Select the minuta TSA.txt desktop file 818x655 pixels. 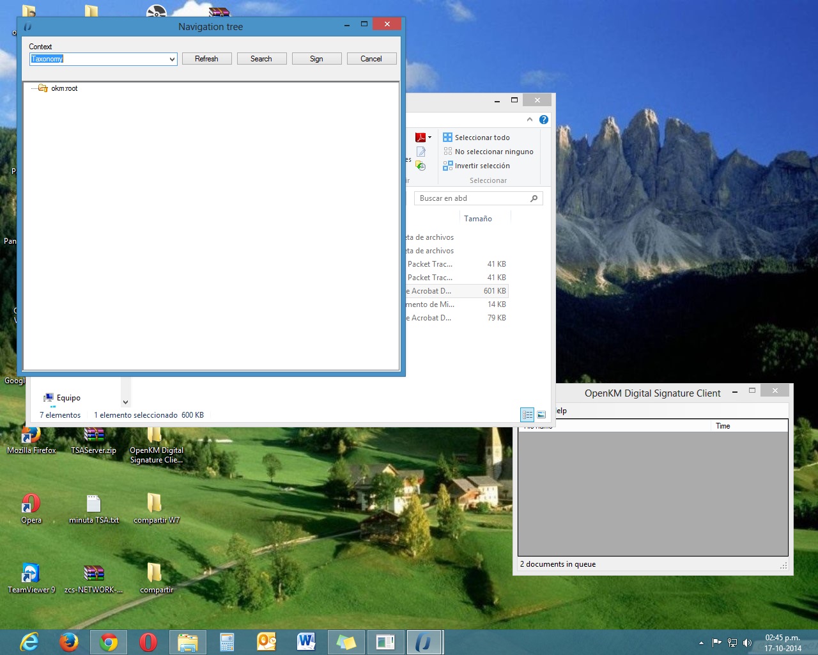coord(94,509)
